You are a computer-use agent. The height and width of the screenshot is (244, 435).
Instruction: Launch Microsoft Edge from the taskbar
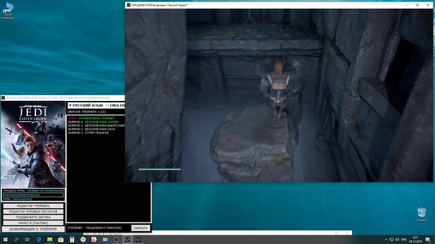(x=39, y=239)
